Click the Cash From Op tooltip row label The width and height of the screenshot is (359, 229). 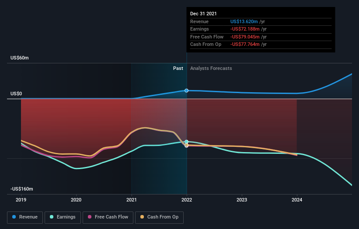(206, 45)
